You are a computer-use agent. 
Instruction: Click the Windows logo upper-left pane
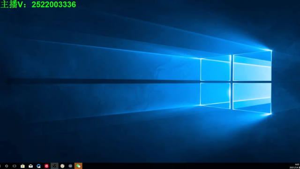[x=216, y=68]
